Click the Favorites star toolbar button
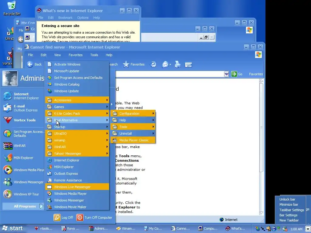This screenshot has width=311, height=233. tap(134, 64)
